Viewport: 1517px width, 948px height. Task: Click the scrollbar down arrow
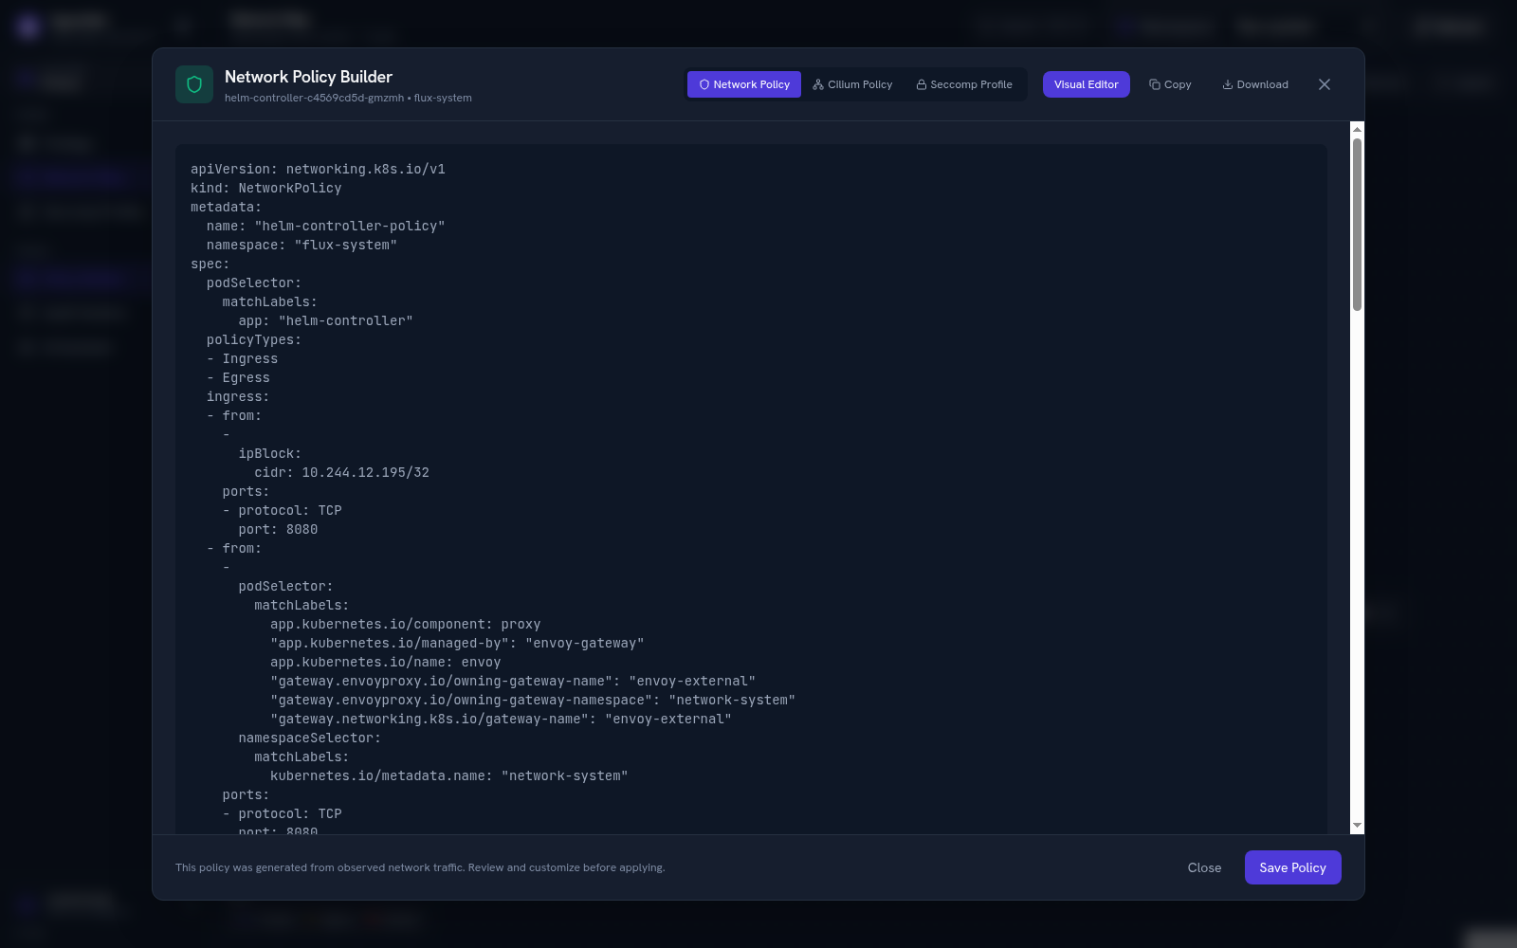point(1357,826)
